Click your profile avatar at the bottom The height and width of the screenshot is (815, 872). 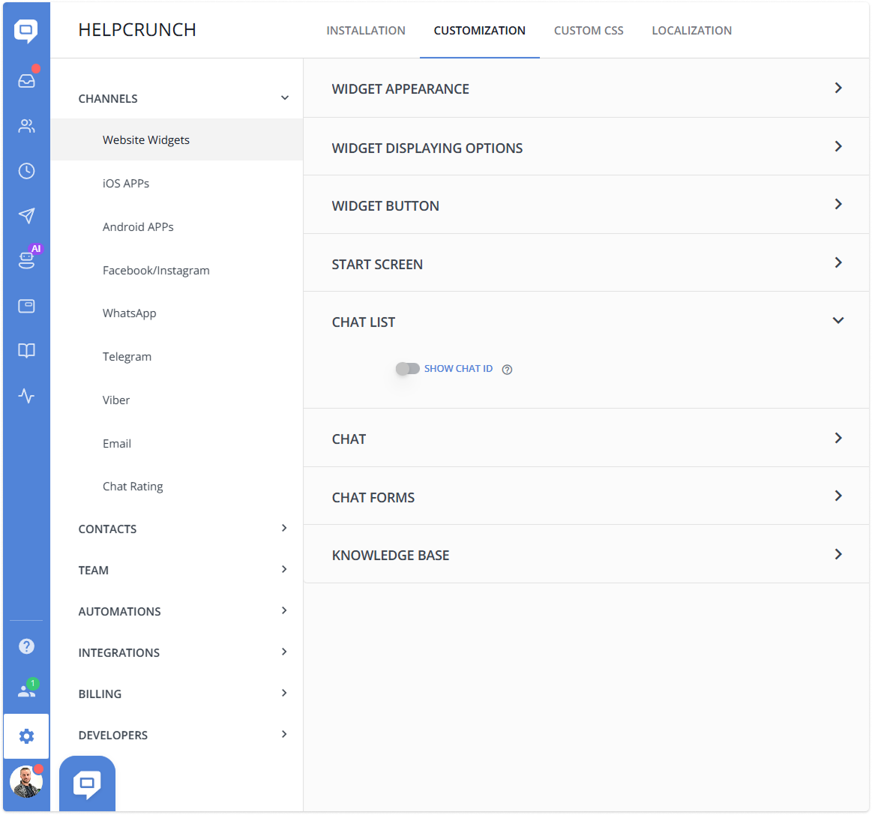click(26, 781)
